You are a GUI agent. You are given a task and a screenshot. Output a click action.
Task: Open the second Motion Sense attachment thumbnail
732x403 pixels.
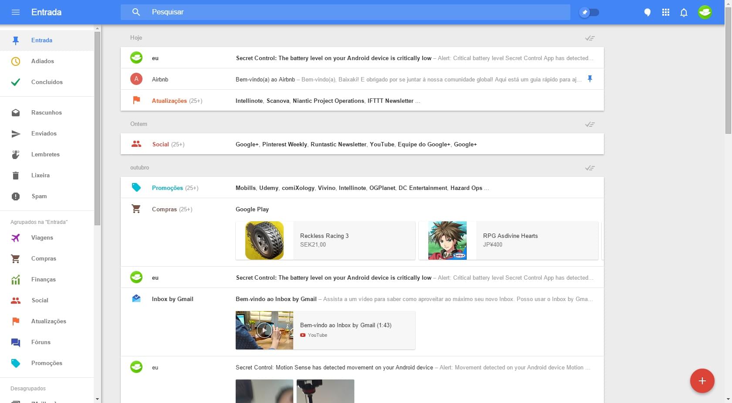point(325,391)
